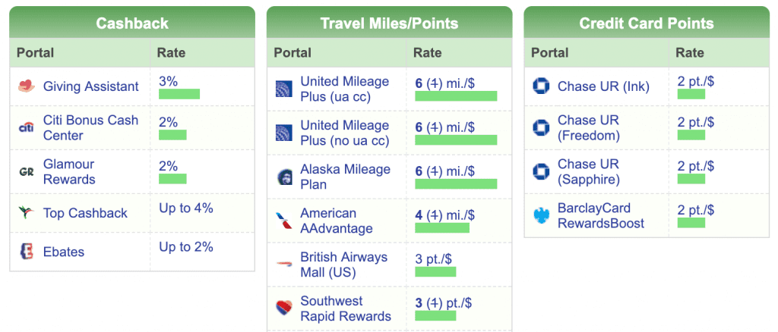
Task: Click the Alaska Mileage Plan logo icon
Action: click(x=284, y=177)
